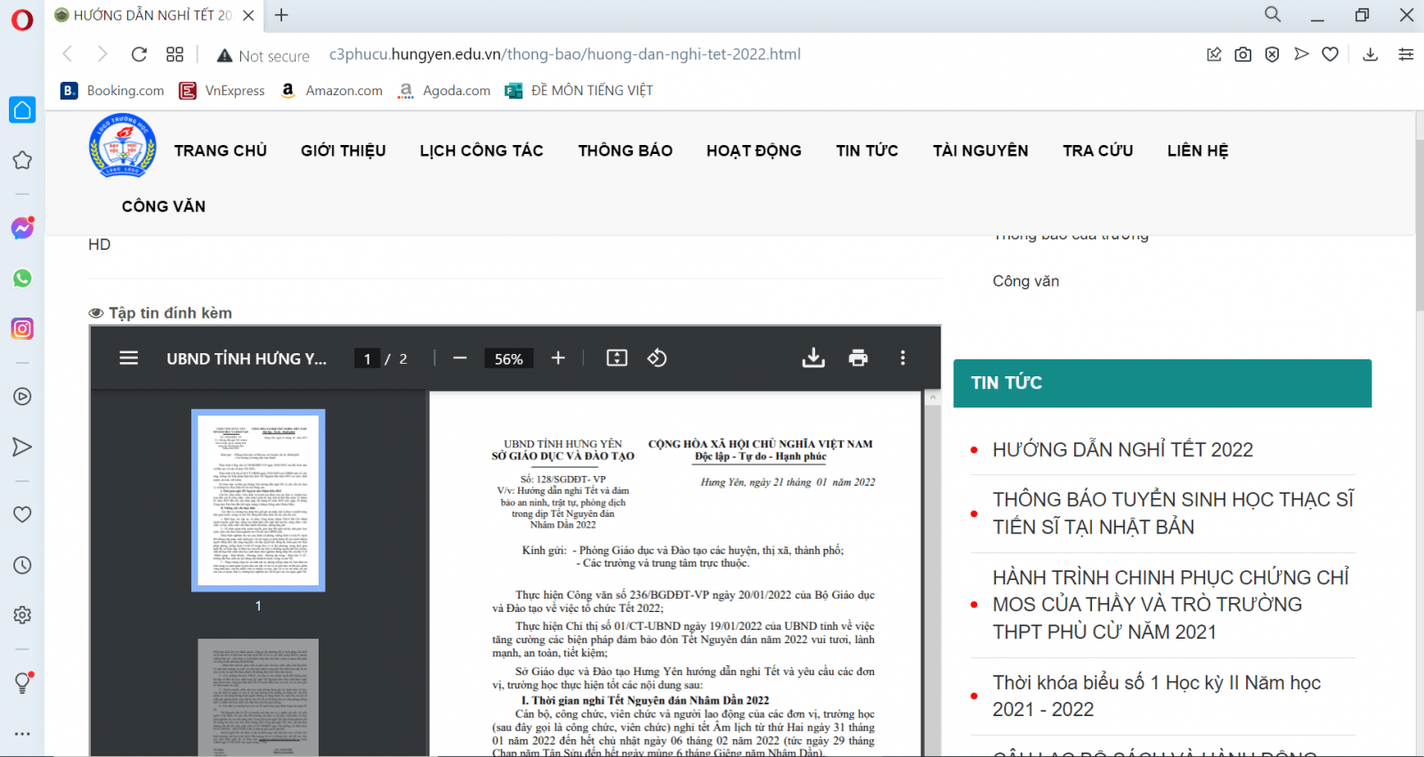The height and width of the screenshot is (757, 1424).
Task: Download the PDF document
Action: [x=813, y=358]
